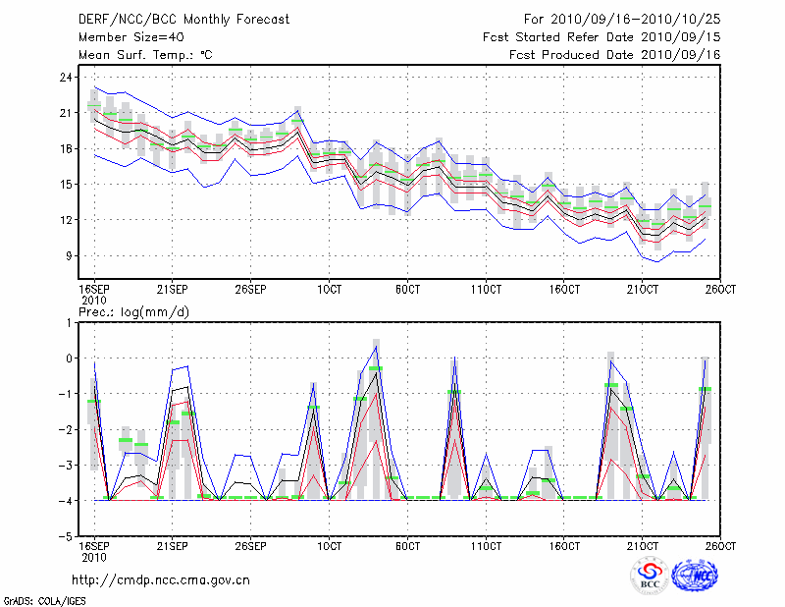Click 1 at top of precipitation y-axis
The height and width of the screenshot is (607, 785).
pos(70,323)
